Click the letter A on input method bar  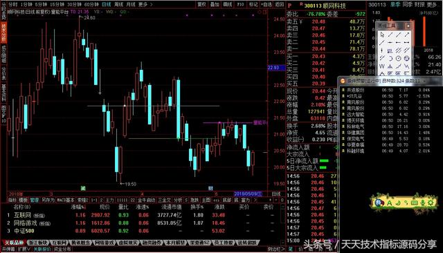(x=389, y=203)
